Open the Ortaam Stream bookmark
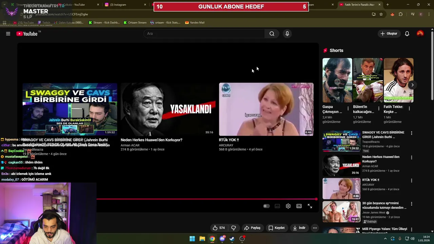The height and width of the screenshot is (244, 434). (x=135, y=22)
